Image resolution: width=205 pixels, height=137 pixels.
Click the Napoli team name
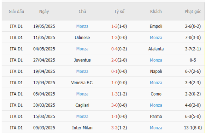pyautogui.click(x=156, y=71)
